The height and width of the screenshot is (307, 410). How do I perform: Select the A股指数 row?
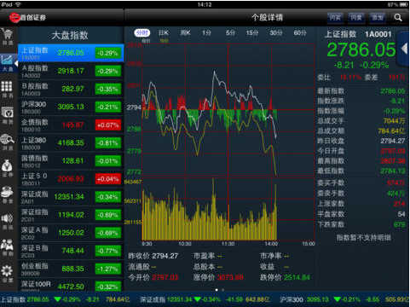pos(71,71)
